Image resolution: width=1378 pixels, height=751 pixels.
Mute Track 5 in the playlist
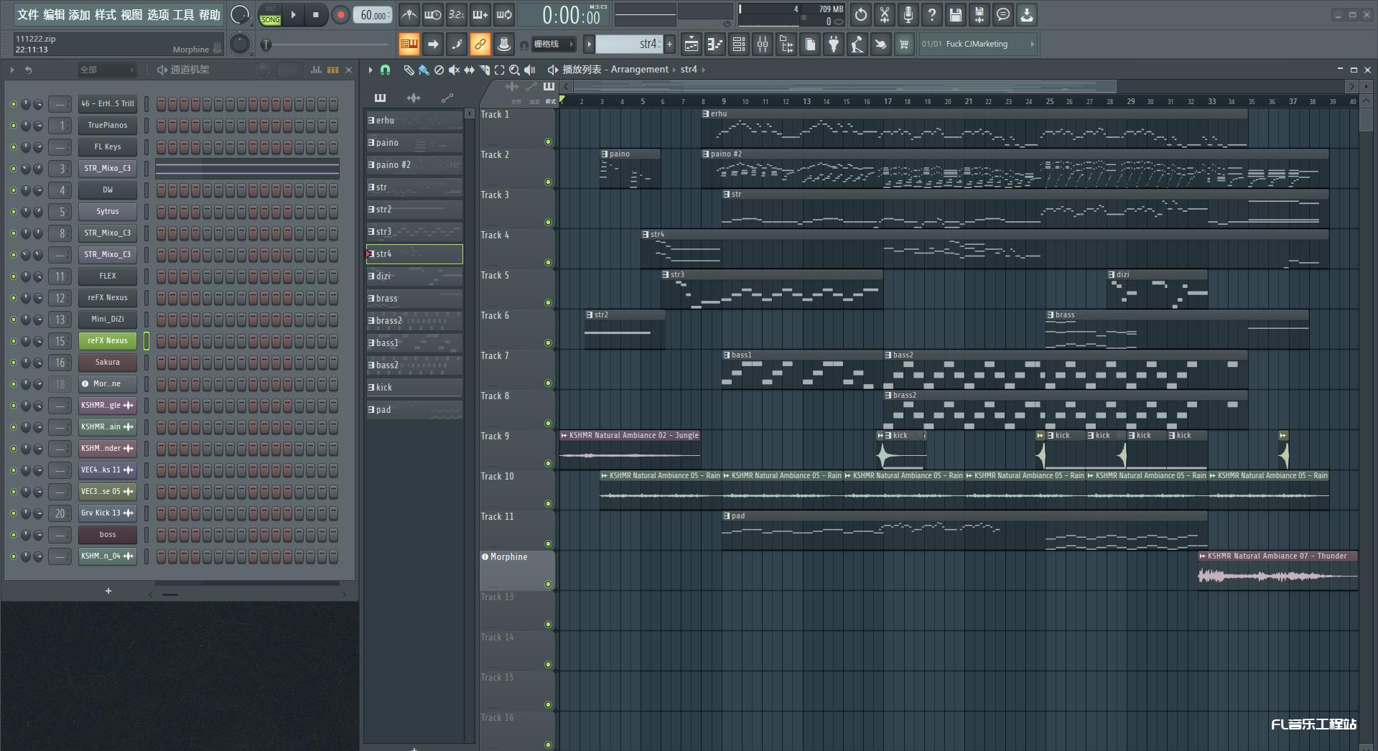tap(548, 303)
